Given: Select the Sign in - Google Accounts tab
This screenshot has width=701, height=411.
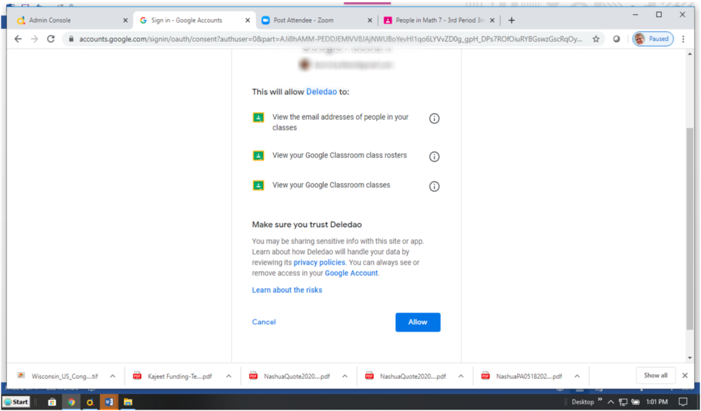Looking at the screenshot, I should tap(194, 21).
